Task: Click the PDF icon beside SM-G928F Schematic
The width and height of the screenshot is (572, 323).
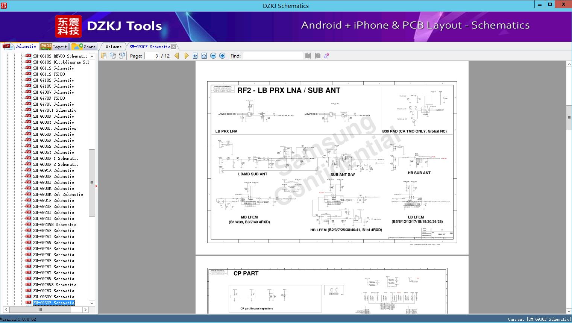Action: (x=28, y=260)
